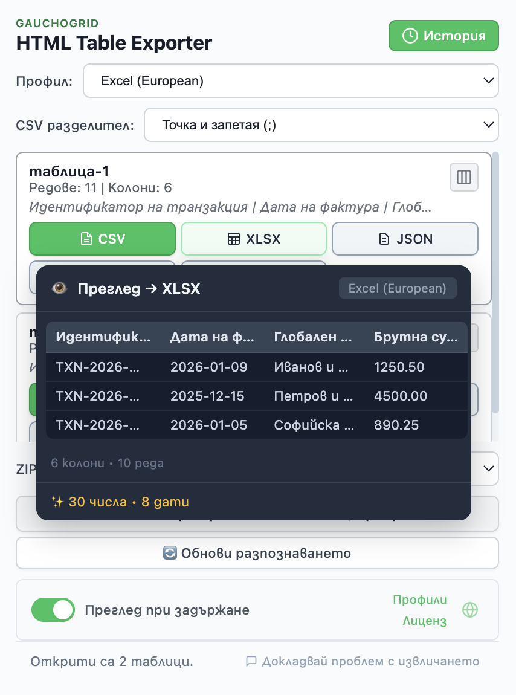Screen dimensions: 516x695
Task: Click the speech bubble report icon
Action: [x=251, y=661]
